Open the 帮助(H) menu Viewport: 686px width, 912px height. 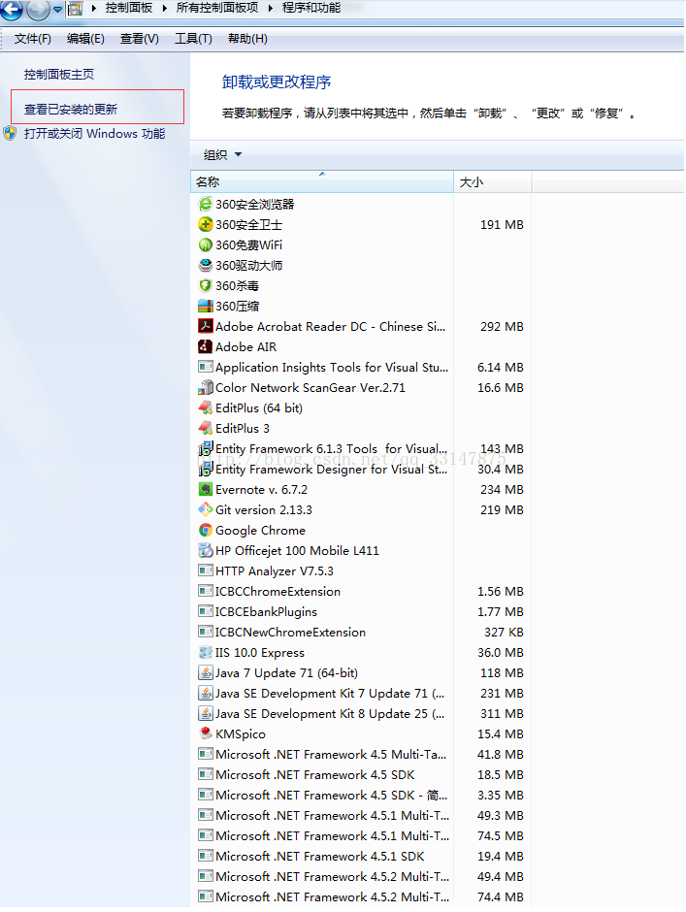tap(247, 39)
